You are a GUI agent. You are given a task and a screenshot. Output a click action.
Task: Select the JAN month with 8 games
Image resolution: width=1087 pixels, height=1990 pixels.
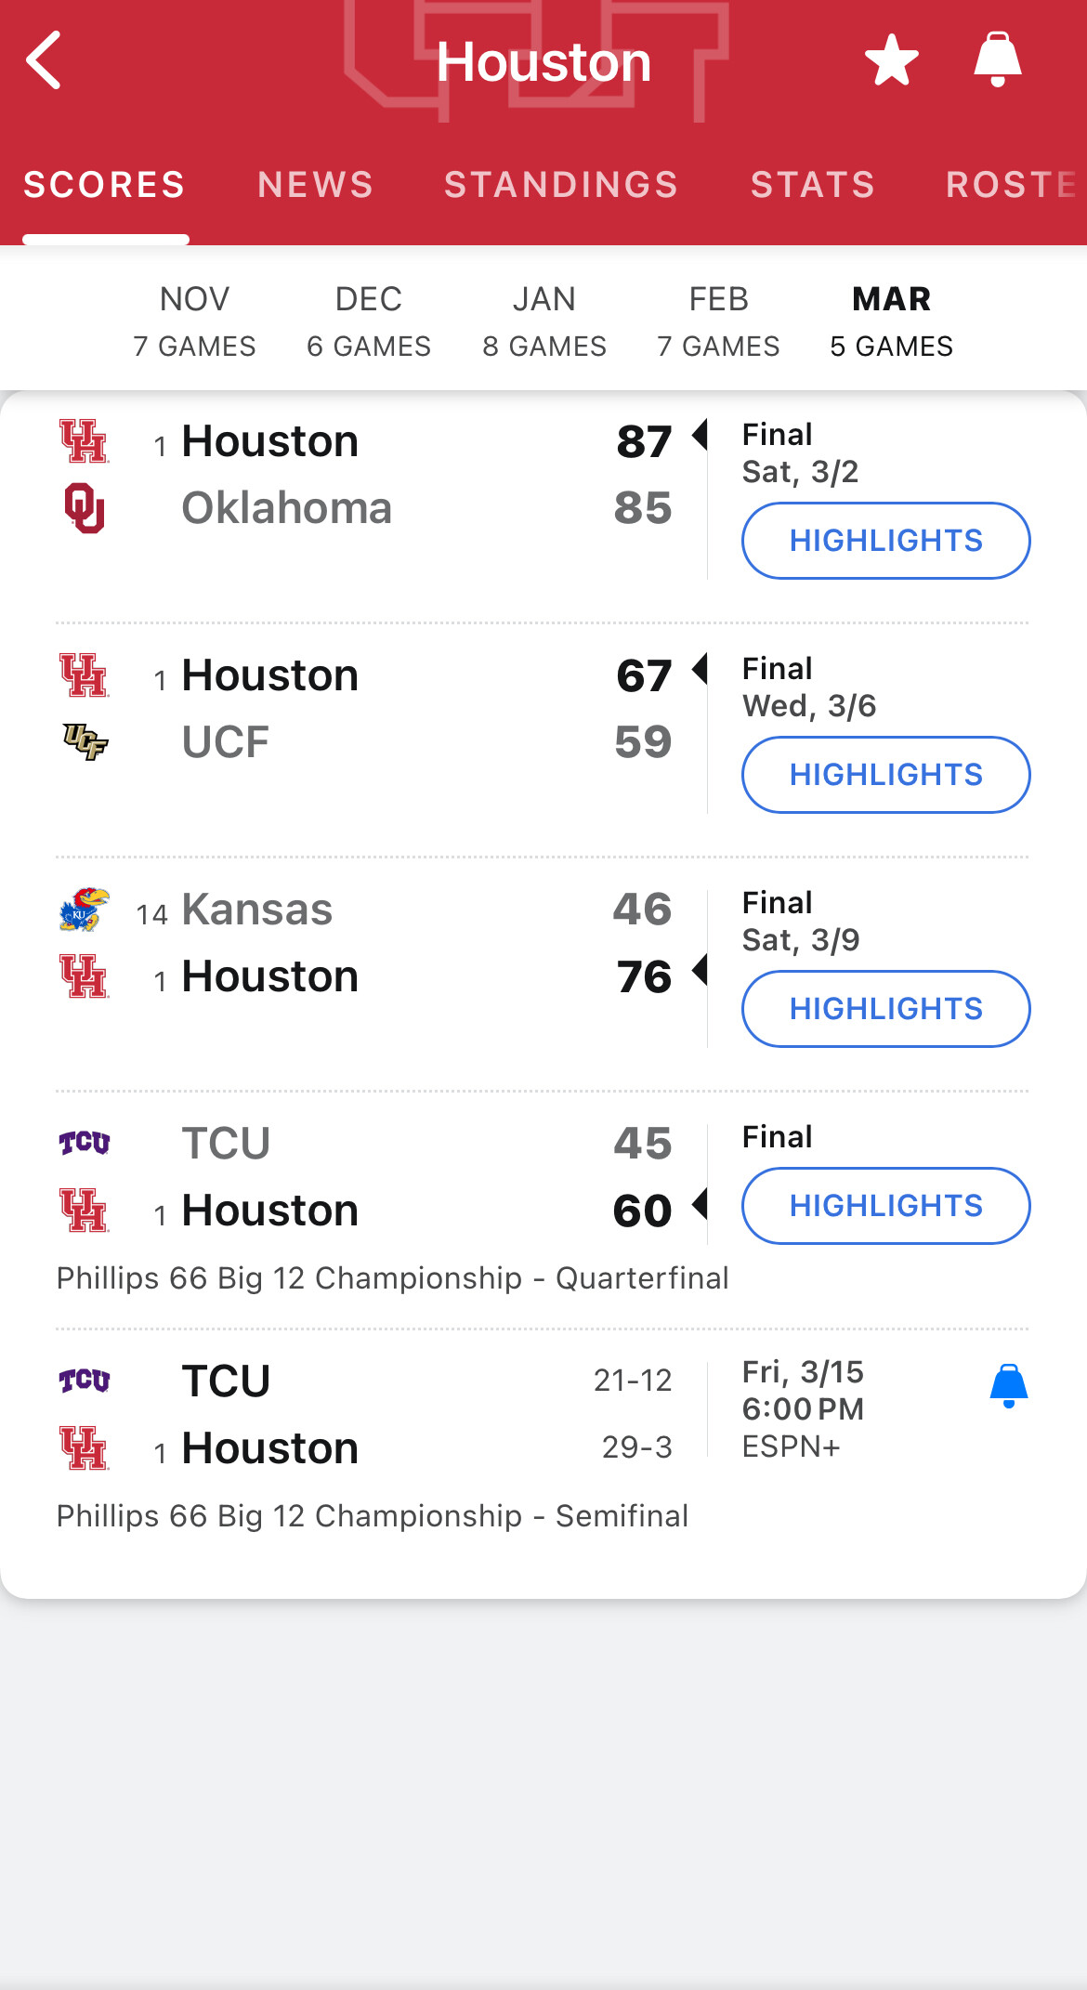(544, 321)
